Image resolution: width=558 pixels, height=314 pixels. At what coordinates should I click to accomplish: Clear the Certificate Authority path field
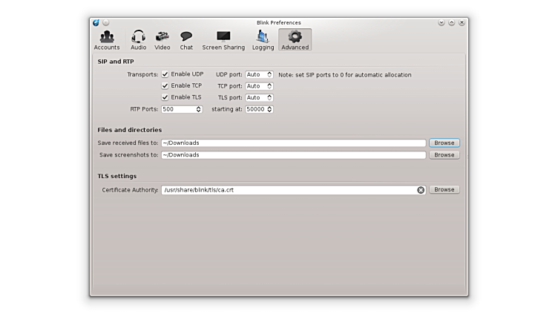point(421,190)
